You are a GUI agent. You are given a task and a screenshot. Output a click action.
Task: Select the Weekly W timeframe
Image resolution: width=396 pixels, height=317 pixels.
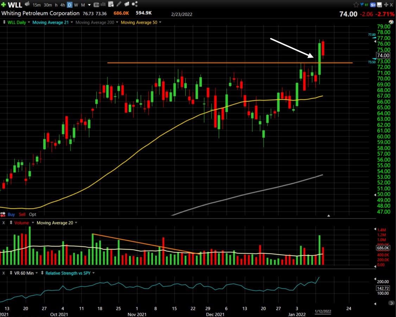76,5
